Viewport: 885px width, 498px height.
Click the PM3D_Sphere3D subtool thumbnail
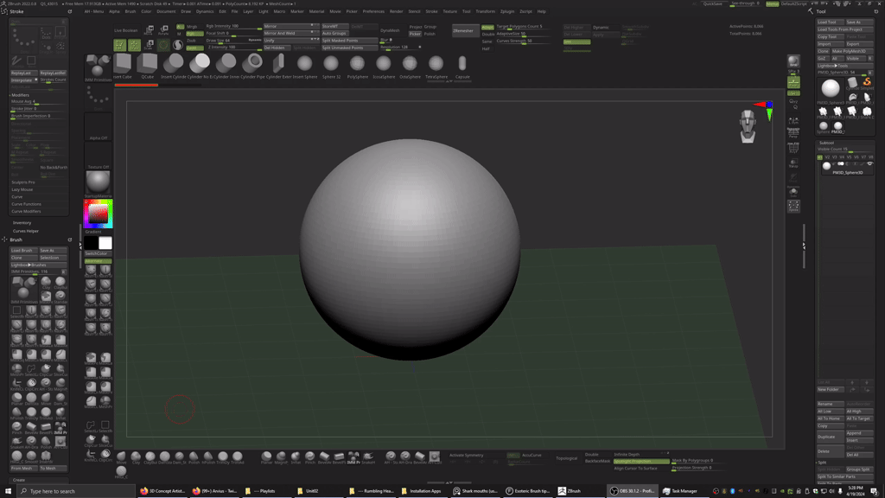828,165
